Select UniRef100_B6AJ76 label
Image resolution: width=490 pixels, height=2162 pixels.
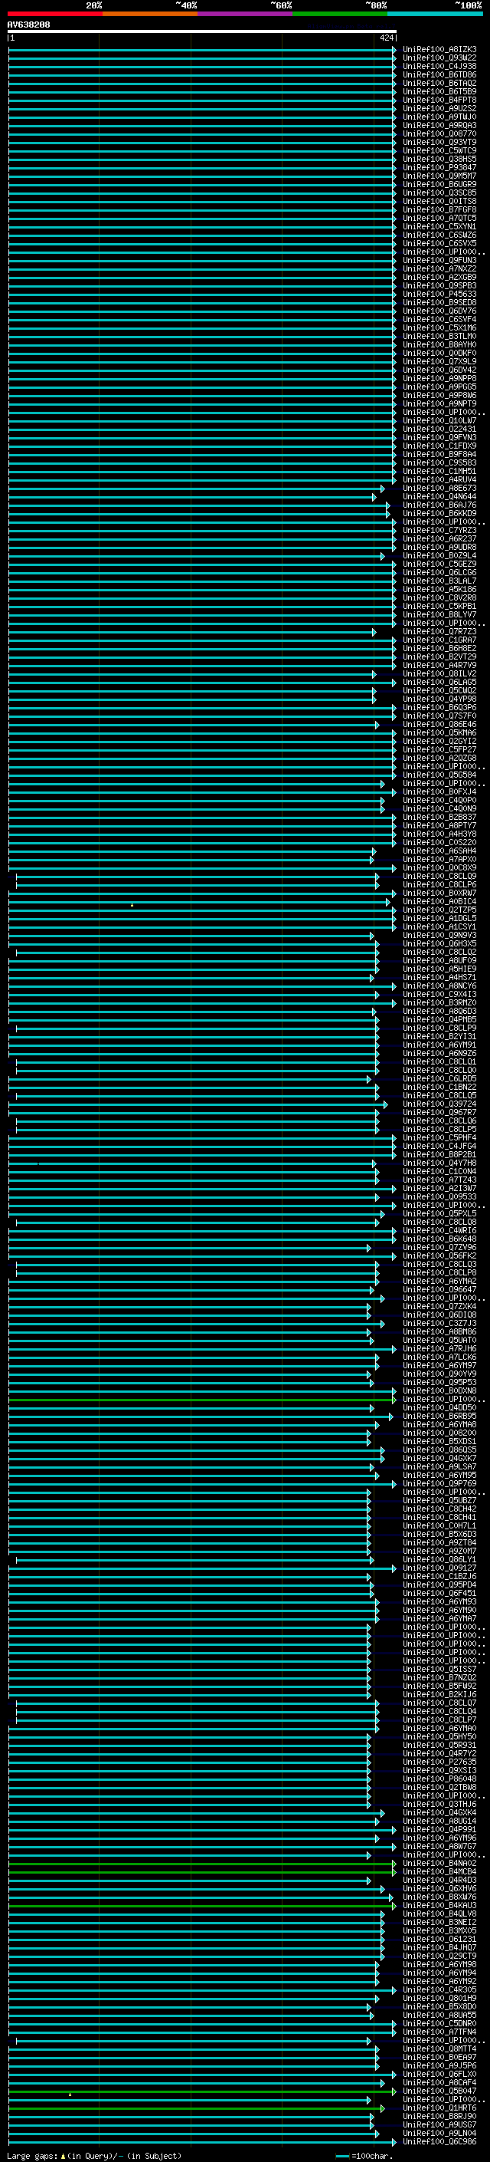point(439,505)
